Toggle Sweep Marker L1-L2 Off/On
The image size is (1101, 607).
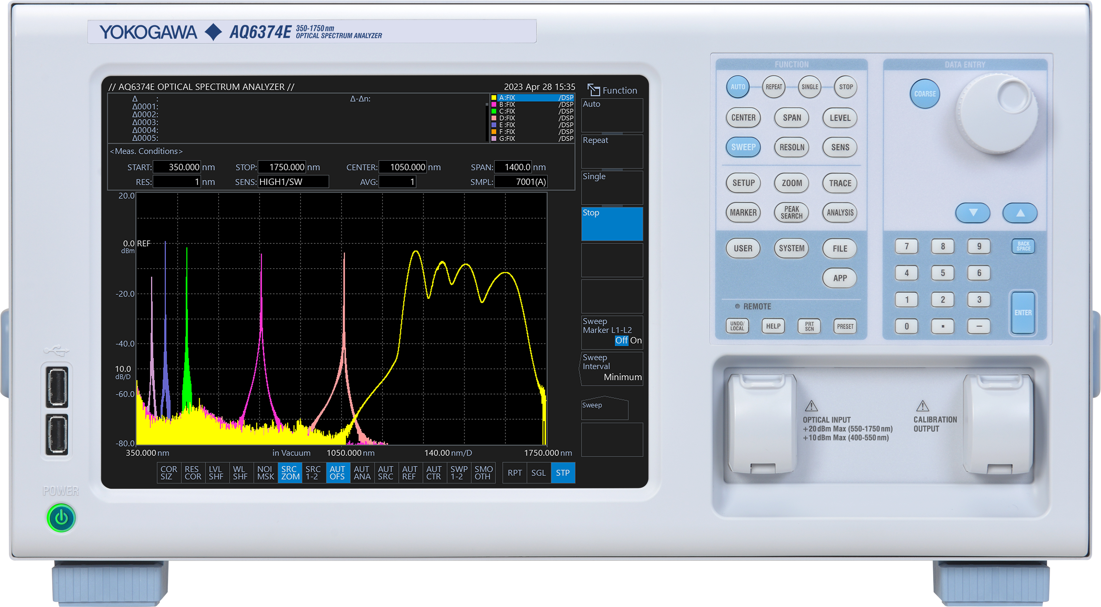[611, 332]
